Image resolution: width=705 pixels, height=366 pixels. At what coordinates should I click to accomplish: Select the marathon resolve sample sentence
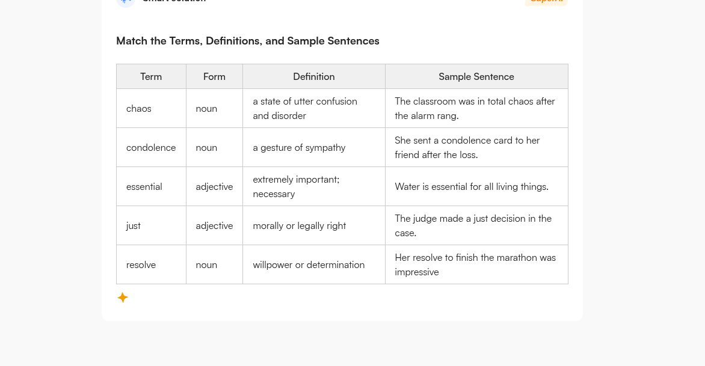click(475, 265)
